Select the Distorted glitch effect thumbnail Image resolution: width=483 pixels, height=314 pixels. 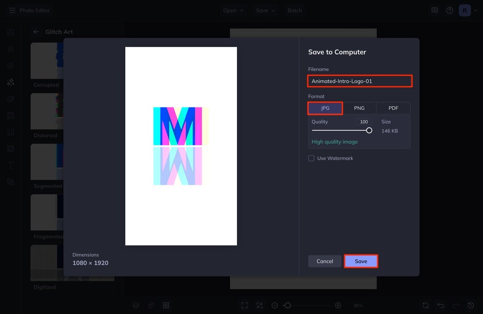[x=47, y=111]
